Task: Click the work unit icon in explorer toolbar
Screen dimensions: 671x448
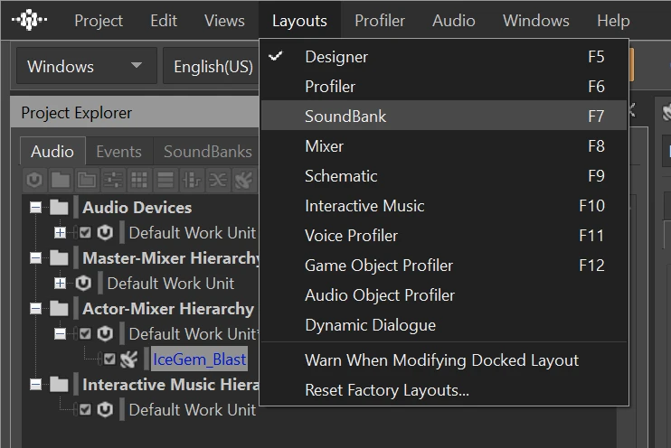Action: (x=35, y=179)
